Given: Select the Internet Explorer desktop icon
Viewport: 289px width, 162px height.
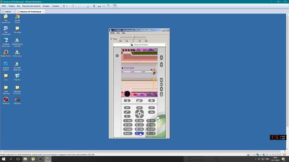Looking at the screenshot, I should [6, 66].
